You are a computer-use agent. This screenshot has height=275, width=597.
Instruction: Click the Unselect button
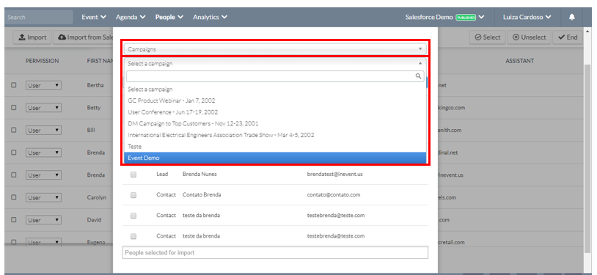[530, 37]
